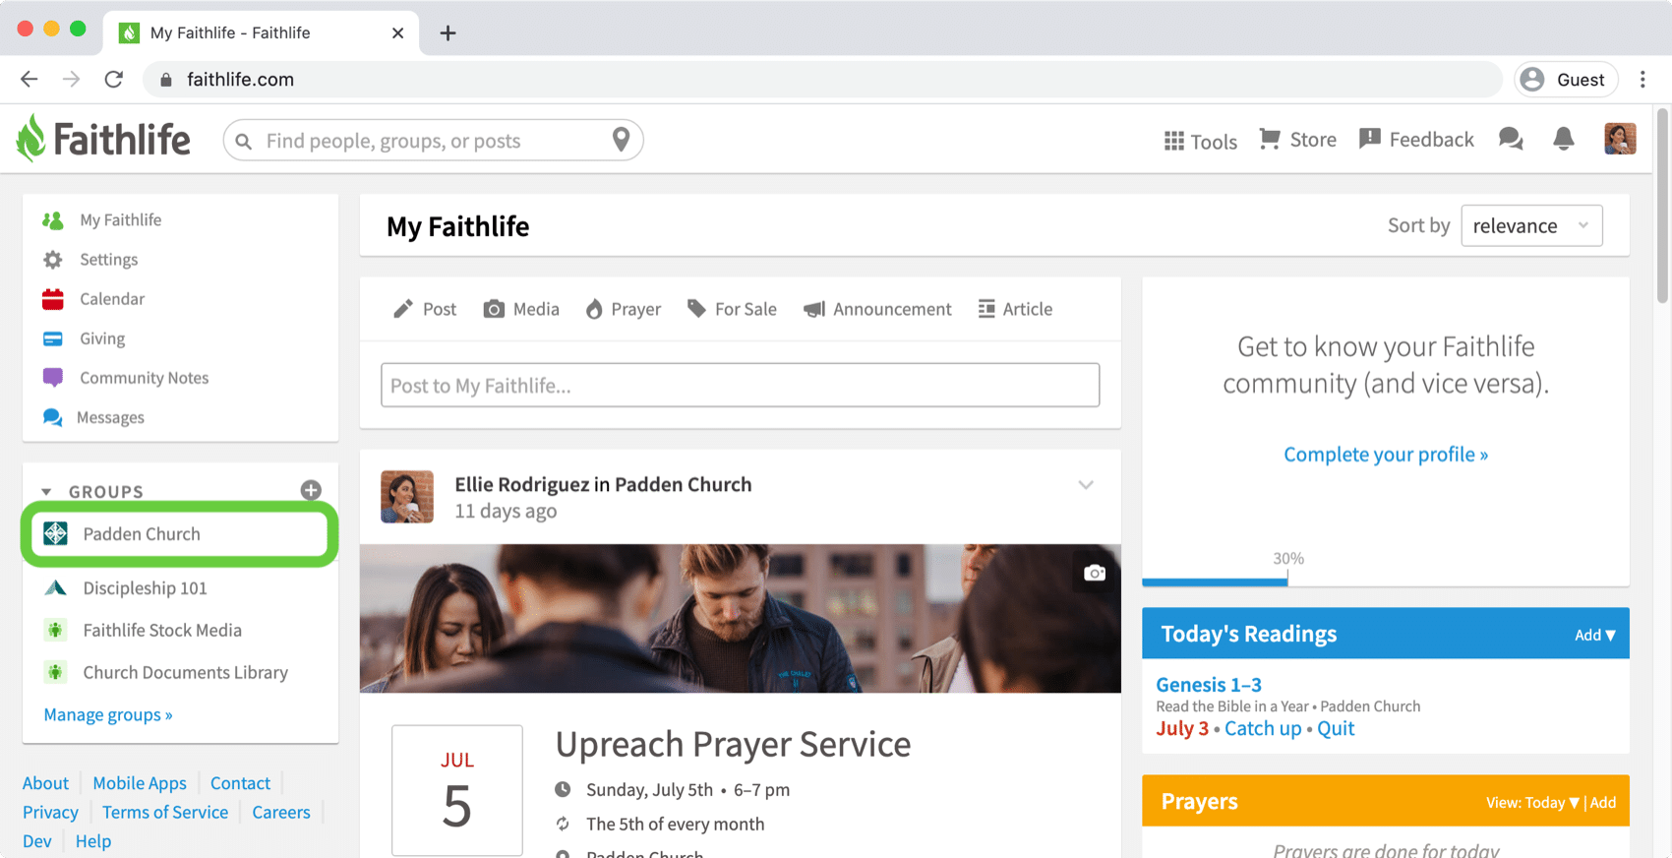This screenshot has height=858, width=1672.
Task: Open a new browser tab
Action: coord(448,32)
